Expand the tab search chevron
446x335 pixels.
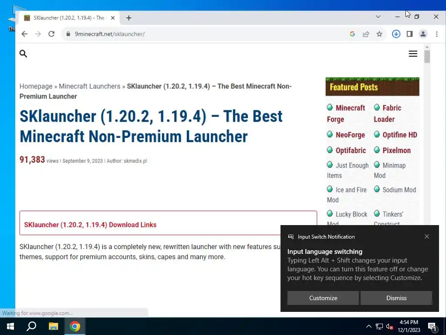pos(378,17)
